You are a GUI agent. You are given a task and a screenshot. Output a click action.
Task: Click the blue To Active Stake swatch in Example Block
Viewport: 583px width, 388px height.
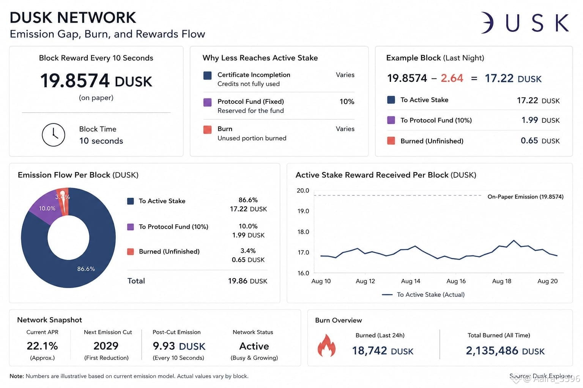coord(391,100)
